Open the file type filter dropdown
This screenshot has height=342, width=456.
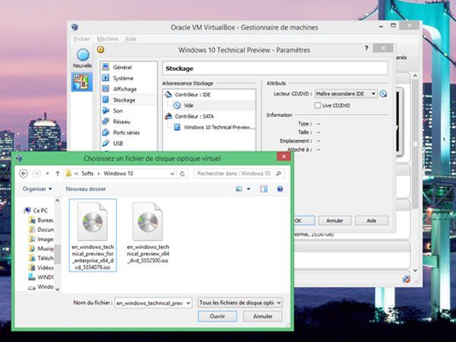click(x=240, y=302)
